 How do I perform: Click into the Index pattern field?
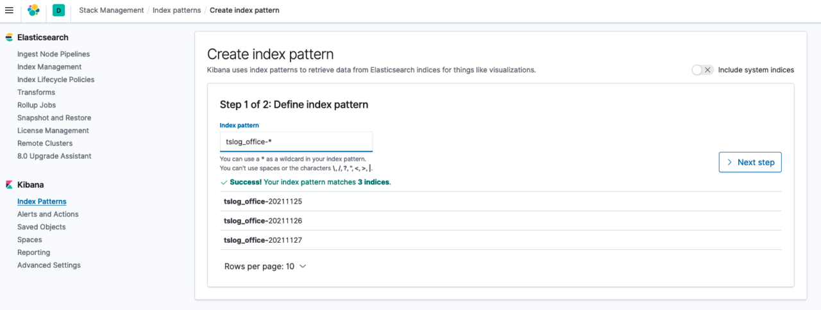[x=296, y=142]
